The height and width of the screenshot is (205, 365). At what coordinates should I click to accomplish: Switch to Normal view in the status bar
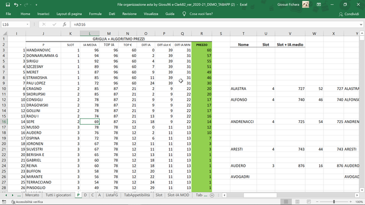coord(286,202)
